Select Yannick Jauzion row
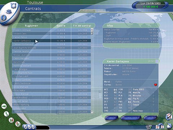The image size is (173, 130). pyautogui.click(x=52, y=51)
